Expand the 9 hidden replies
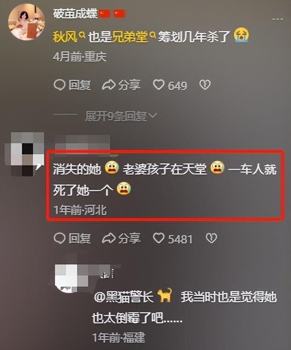291x350 pixels. pyautogui.click(x=121, y=116)
